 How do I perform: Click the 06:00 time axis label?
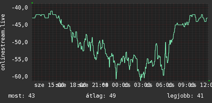pos(164,85)
